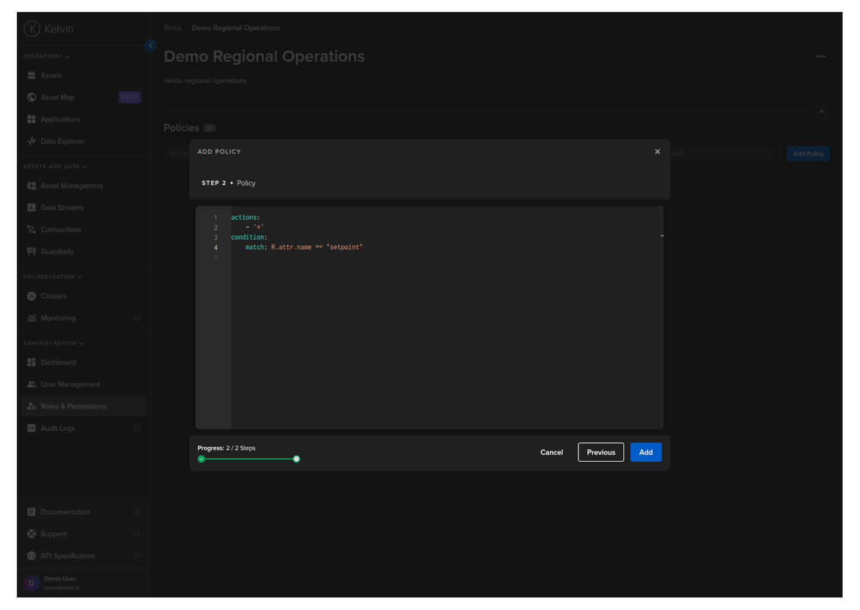
Task: Click the Clusters icon in sidebar
Action: coord(32,296)
